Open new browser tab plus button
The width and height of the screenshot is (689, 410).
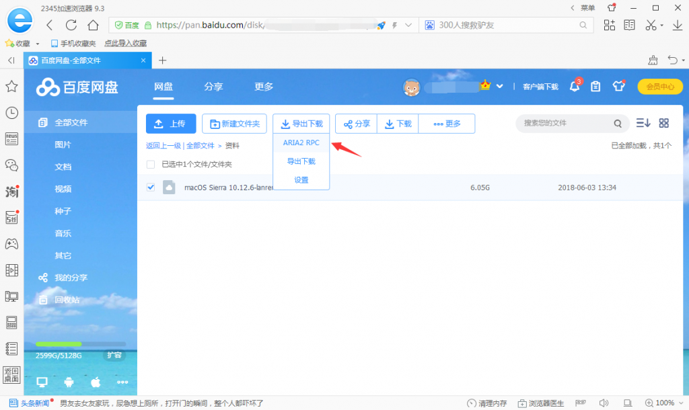(x=163, y=60)
